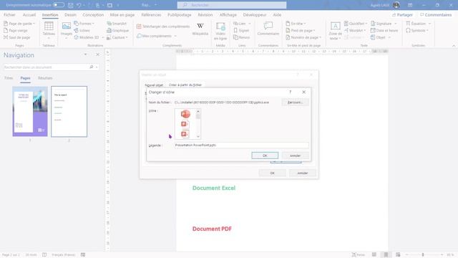Open the Dessin ribbon tab

(70, 14)
